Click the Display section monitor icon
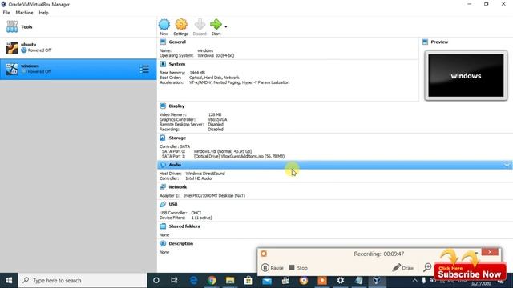Viewport: 513px width, 288px height. (x=163, y=106)
